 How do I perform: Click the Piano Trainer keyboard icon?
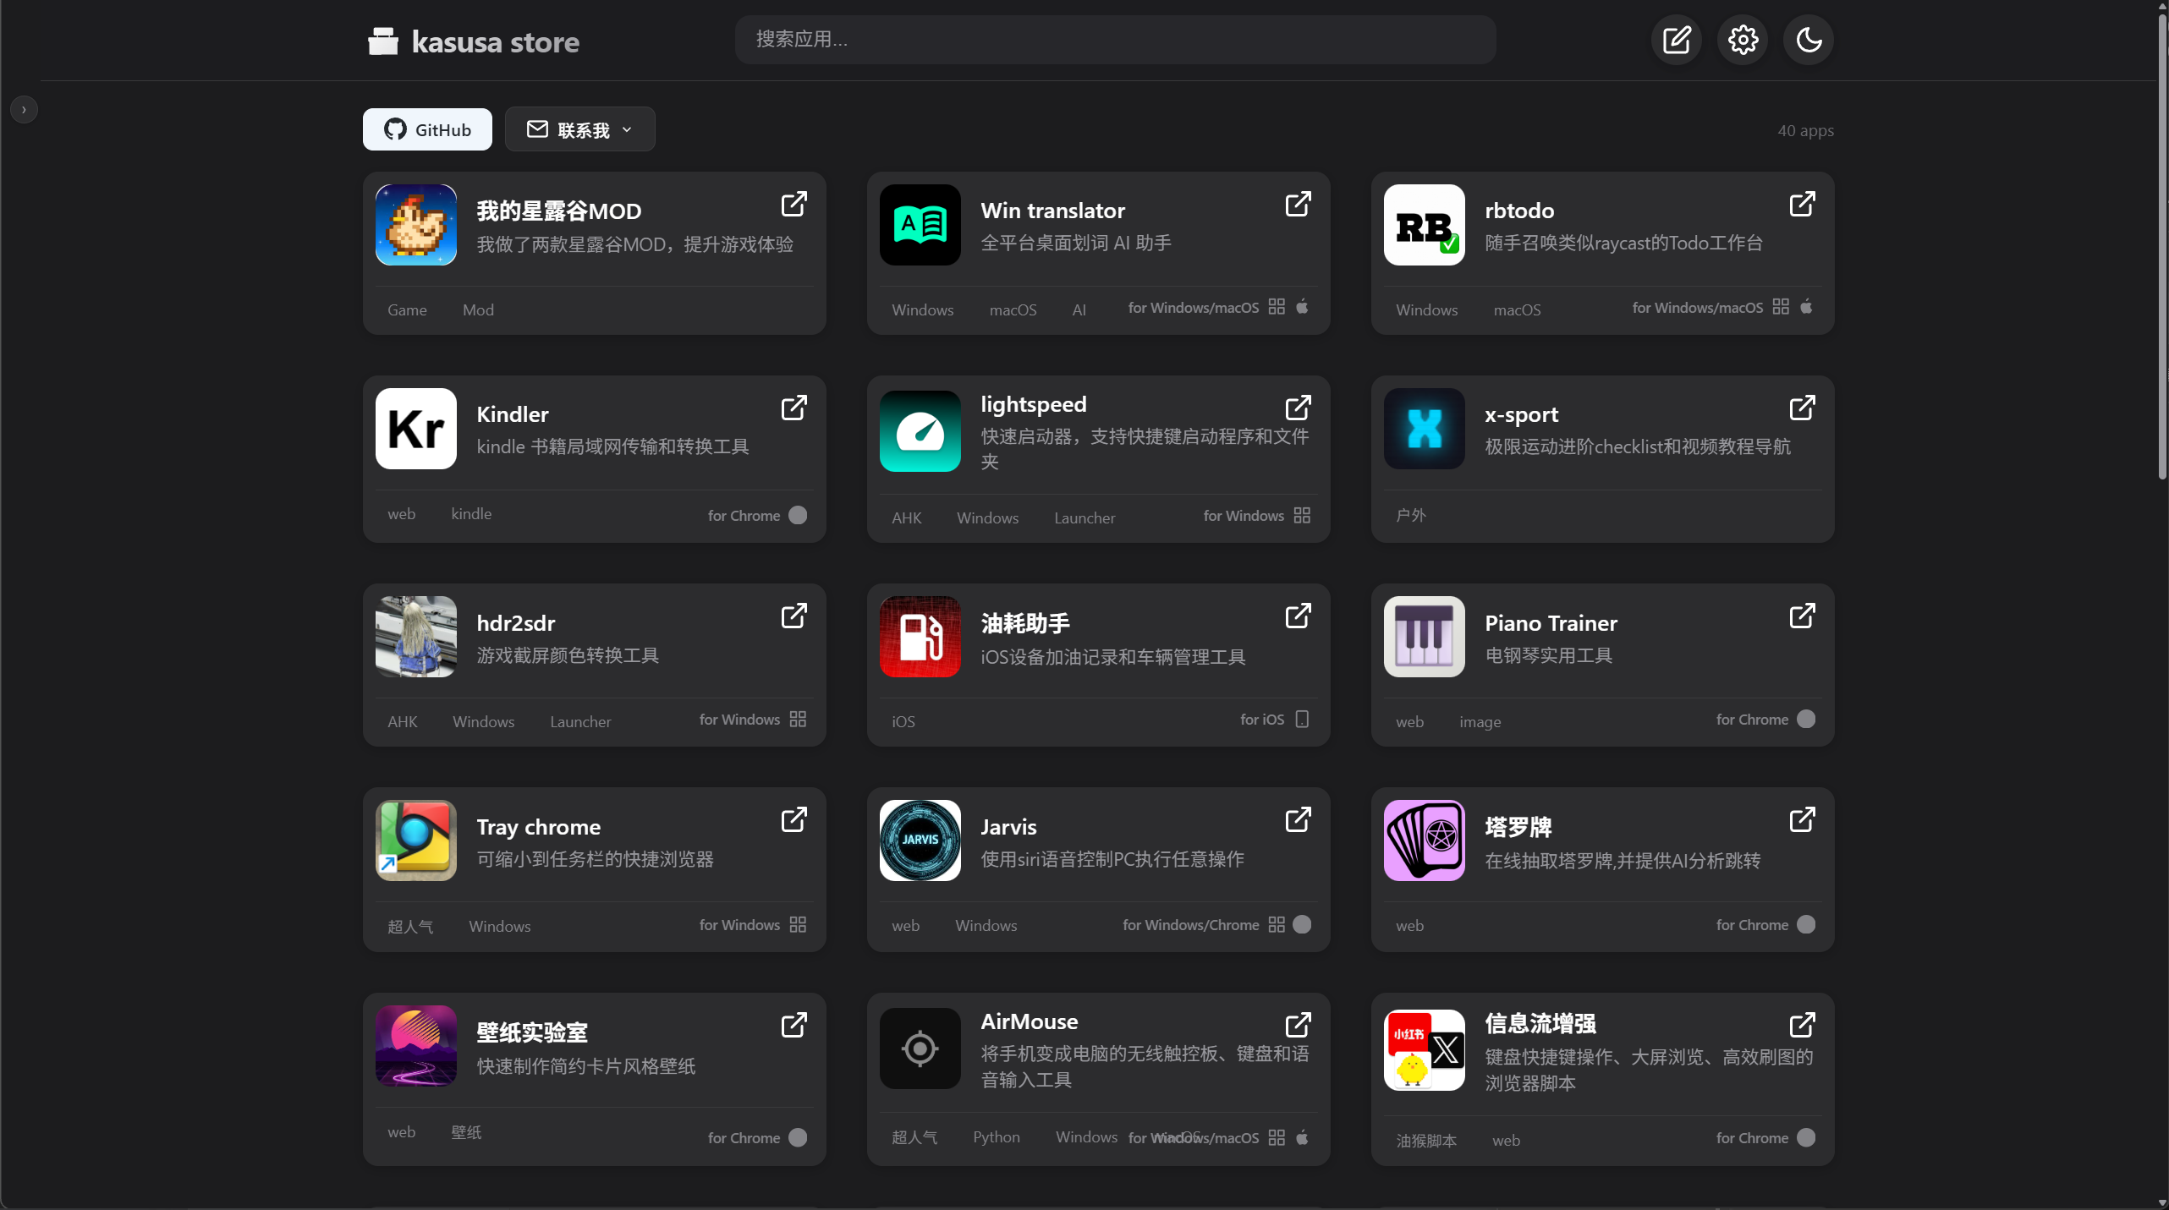1425,637
